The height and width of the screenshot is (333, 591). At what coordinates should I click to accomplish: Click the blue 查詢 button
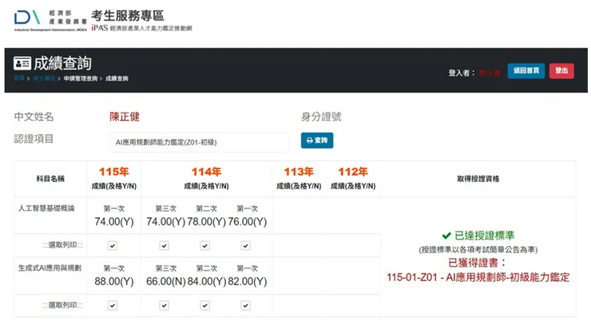(x=317, y=141)
